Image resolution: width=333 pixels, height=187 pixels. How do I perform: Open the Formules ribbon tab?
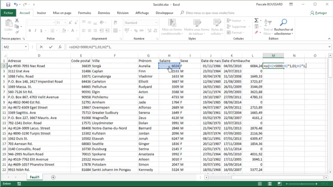point(84,13)
